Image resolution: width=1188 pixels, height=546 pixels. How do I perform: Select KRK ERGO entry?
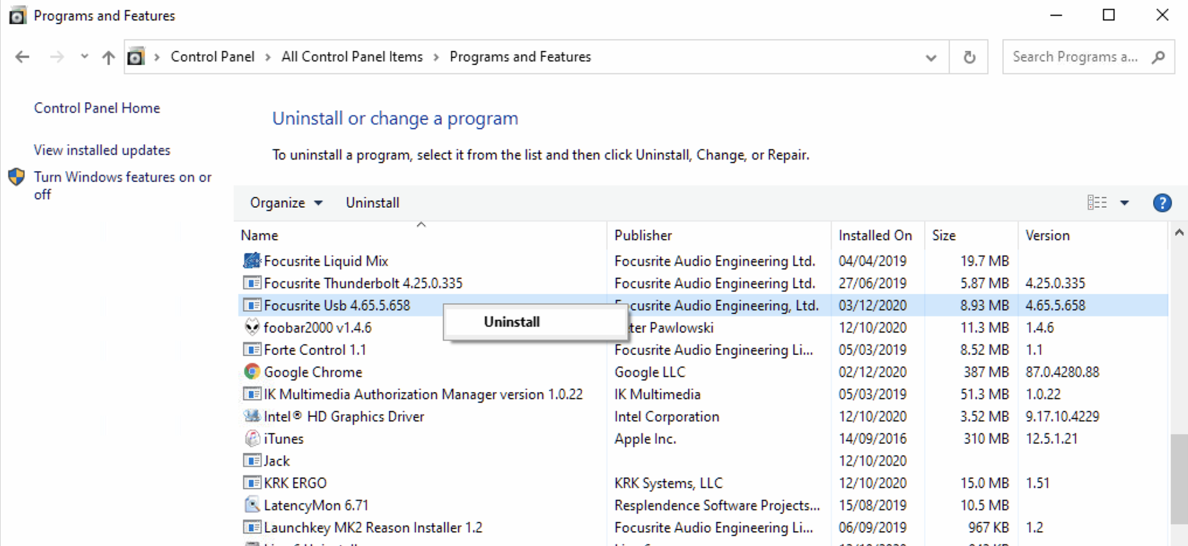pyautogui.click(x=295, y=483)
